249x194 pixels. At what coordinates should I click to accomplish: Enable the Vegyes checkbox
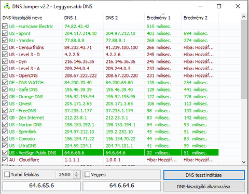(x=87, y=174)
